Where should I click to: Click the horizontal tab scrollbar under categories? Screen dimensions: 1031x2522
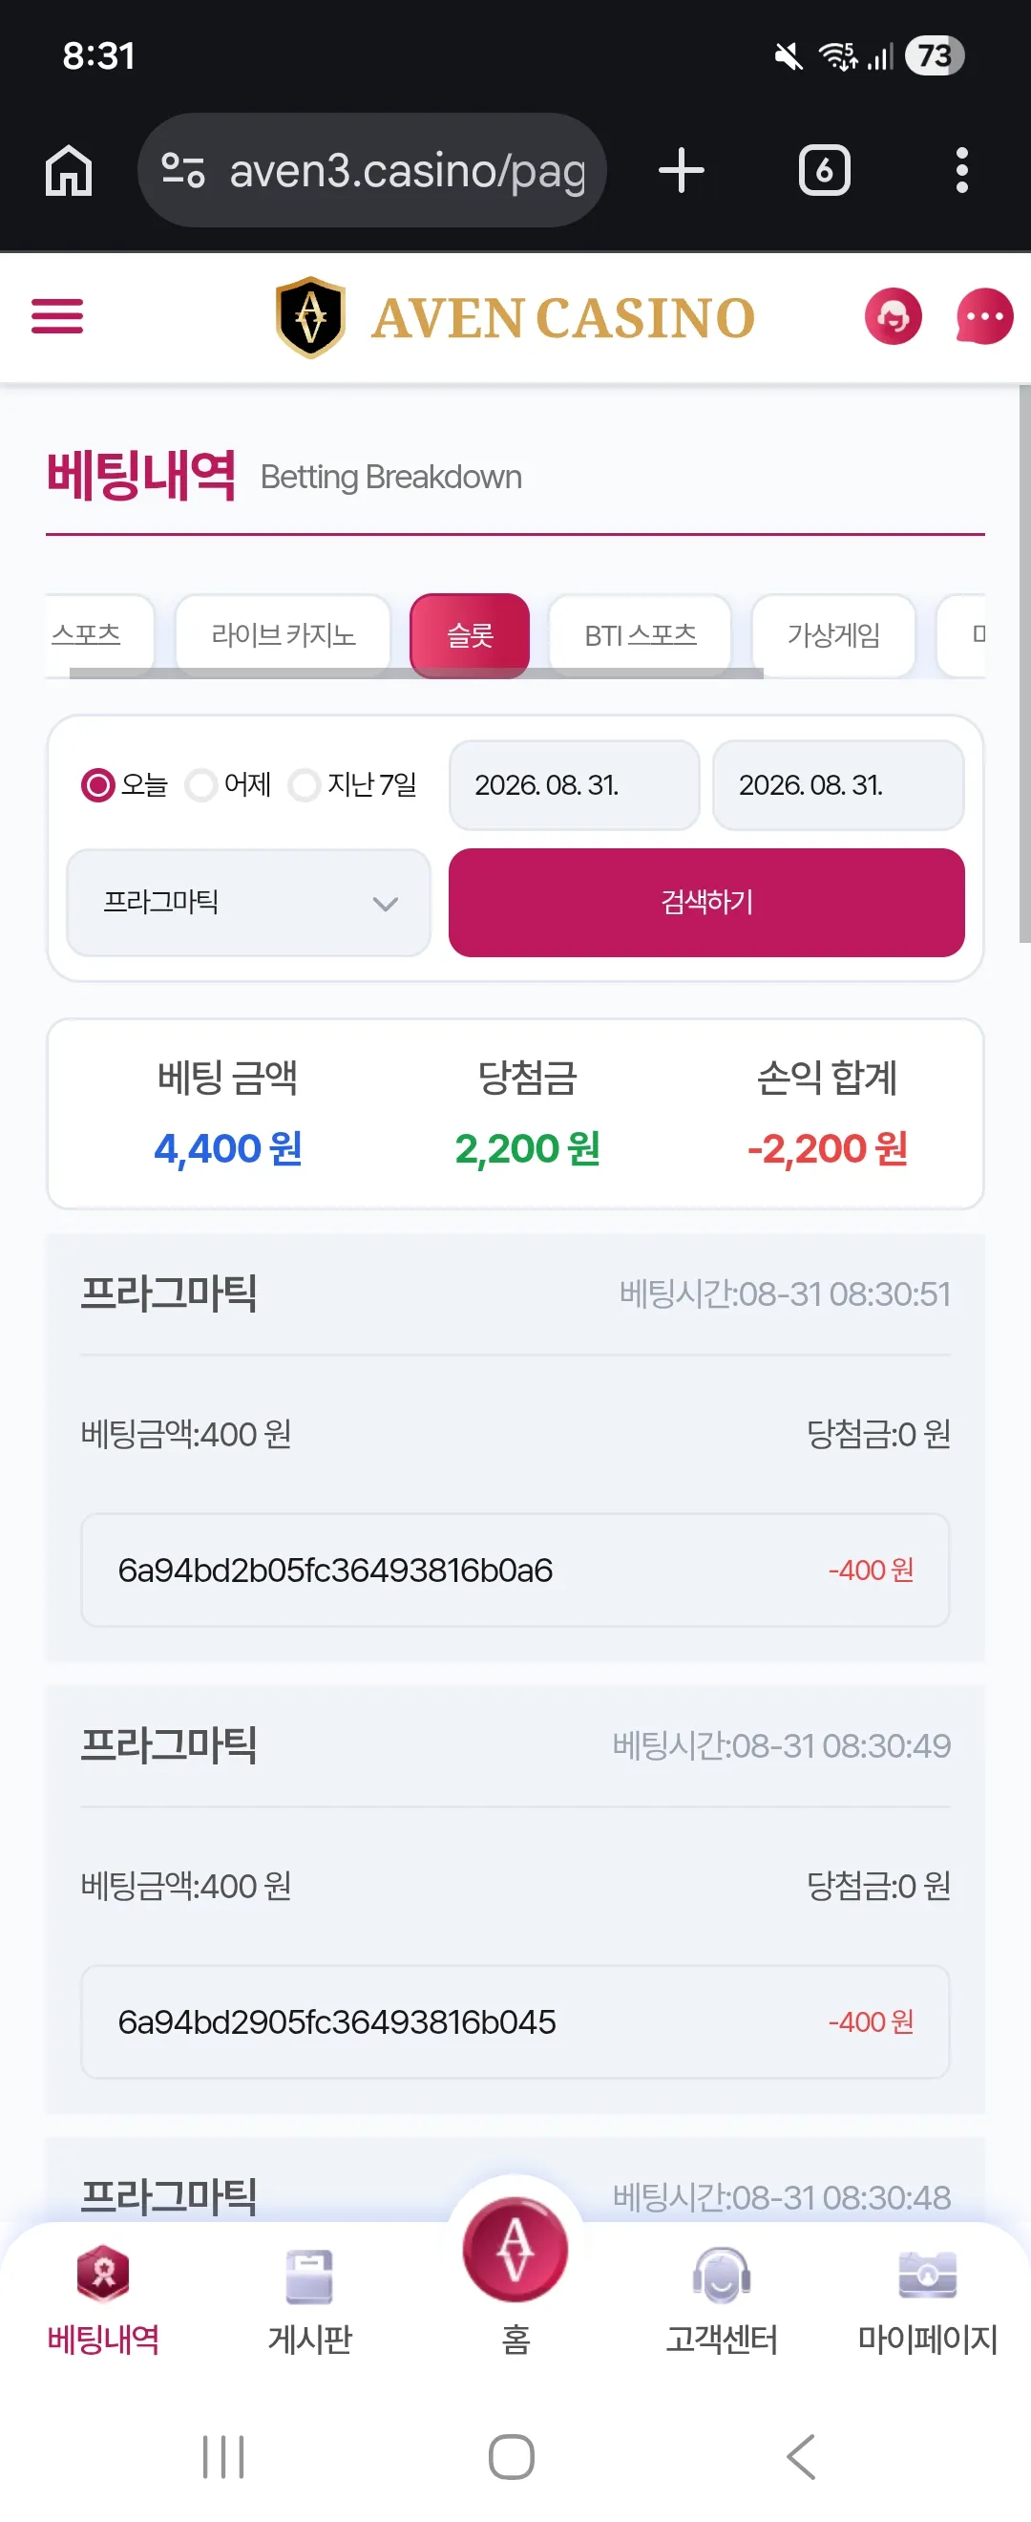[x=415, y=673]
